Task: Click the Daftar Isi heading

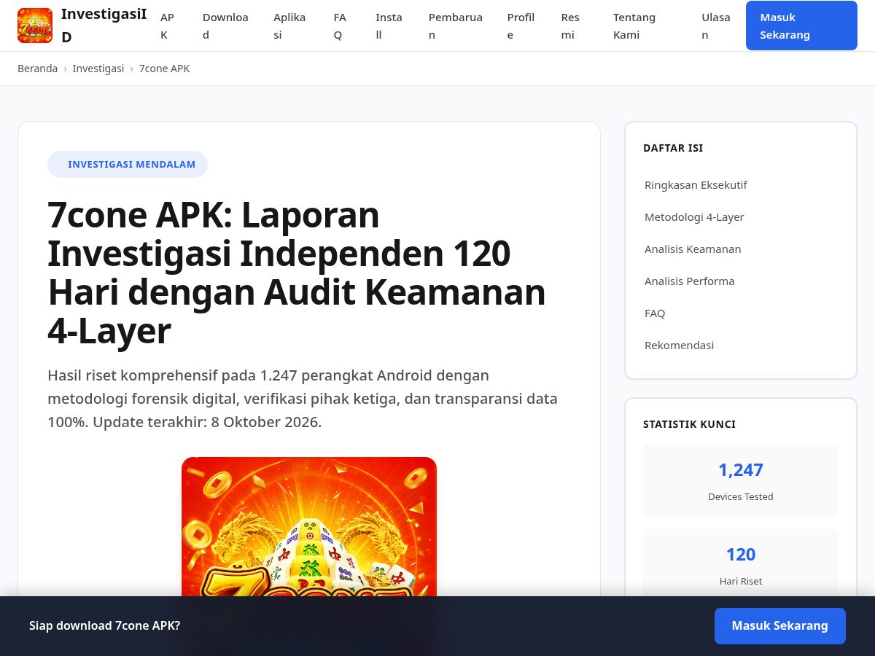Action: [x=673, y=148]
